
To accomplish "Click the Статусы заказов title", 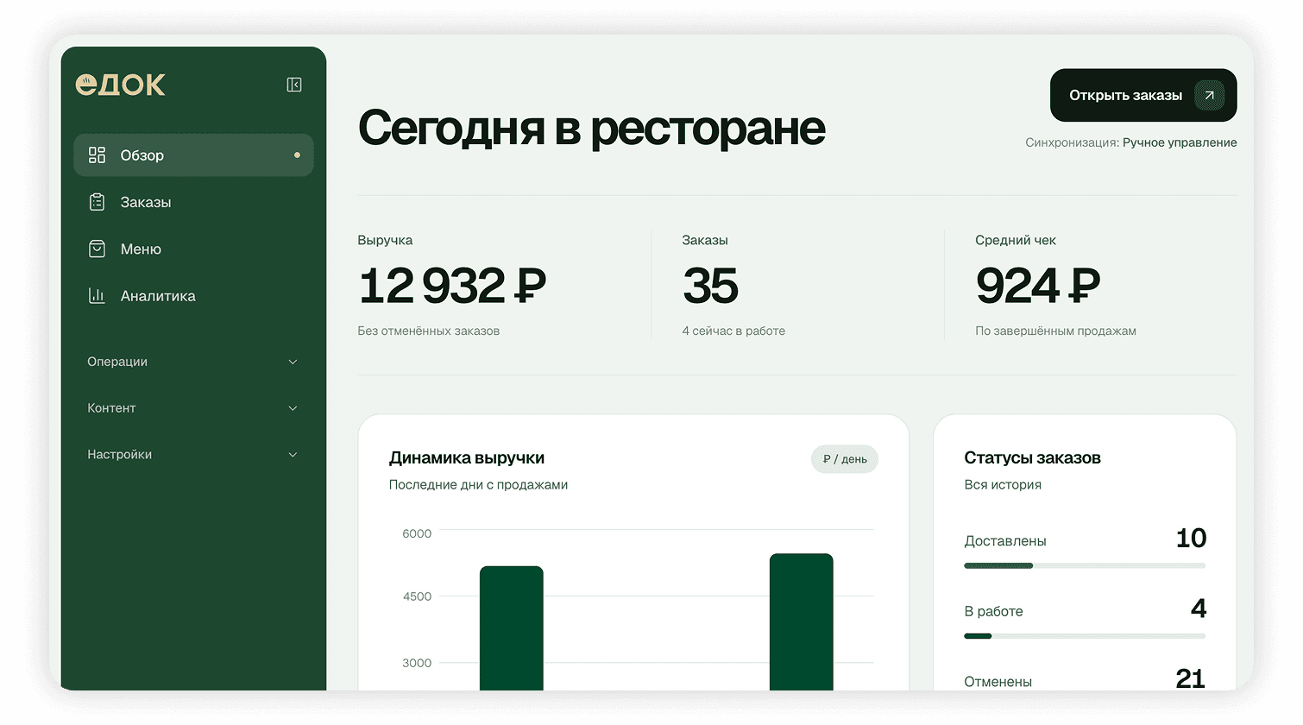I will pos(1032,458).
